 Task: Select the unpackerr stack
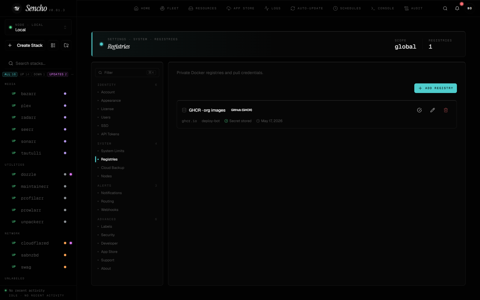coord(38,222)
